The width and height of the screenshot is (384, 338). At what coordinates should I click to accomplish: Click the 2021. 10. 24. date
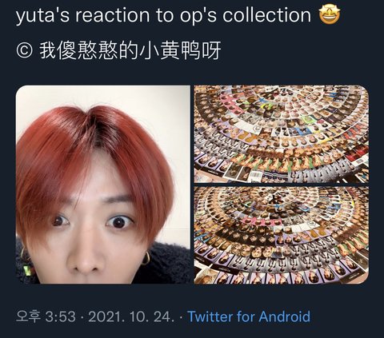pyautogui.click(x=131, y=316)
